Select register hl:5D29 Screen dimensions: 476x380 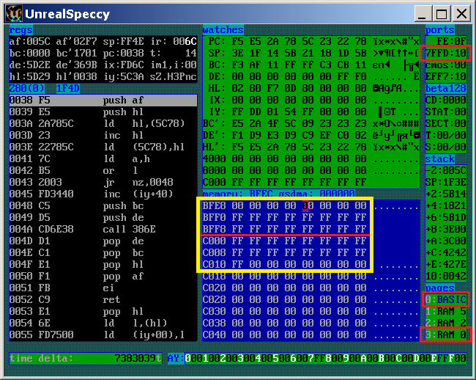(29, 76)
